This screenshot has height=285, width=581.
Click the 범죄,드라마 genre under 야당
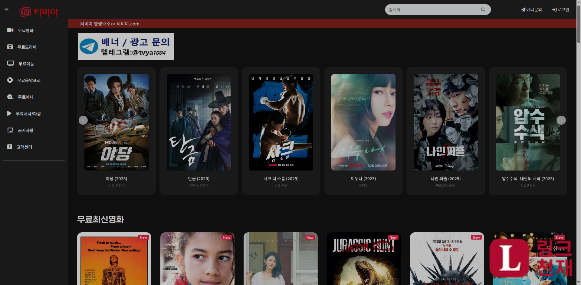(117, 186)
